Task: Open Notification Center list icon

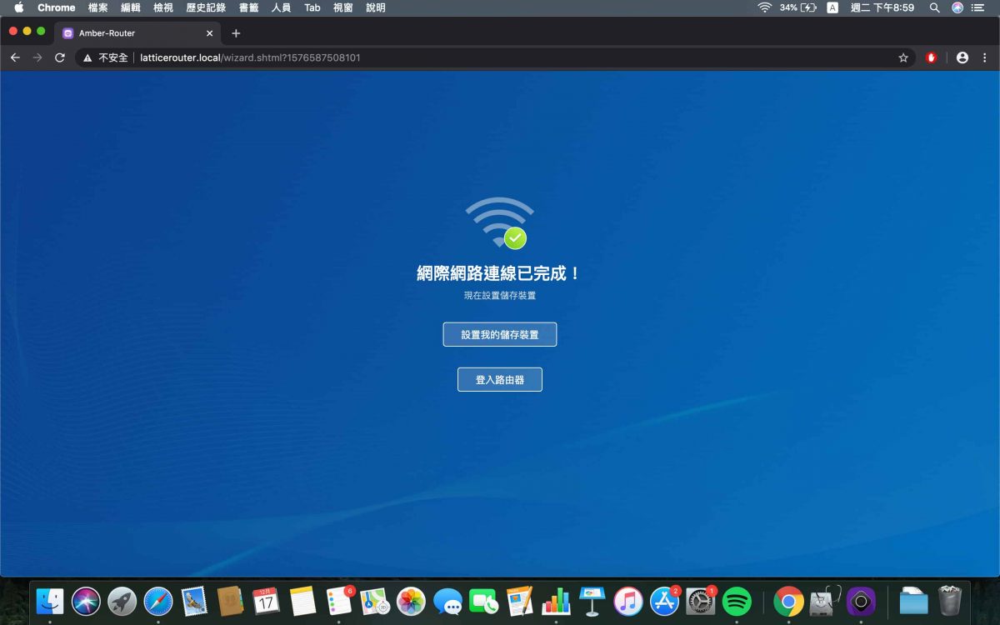Action: click(978, 7)
